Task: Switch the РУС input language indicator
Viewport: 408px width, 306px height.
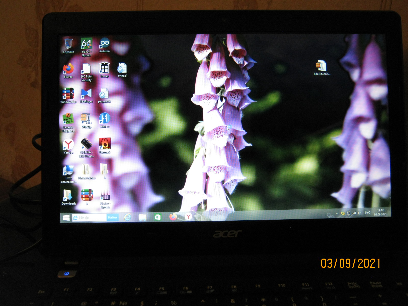Action: [367, 213]
